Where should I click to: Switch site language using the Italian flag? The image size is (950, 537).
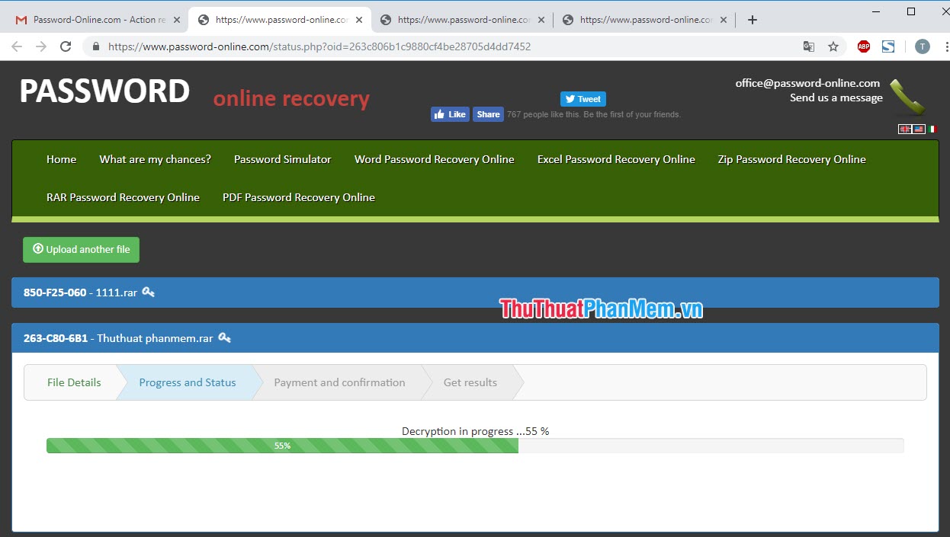932,128
